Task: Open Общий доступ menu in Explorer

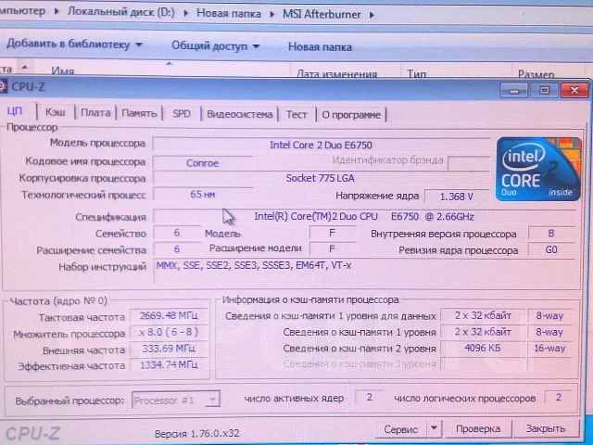Action: click(x=216, y=45)
